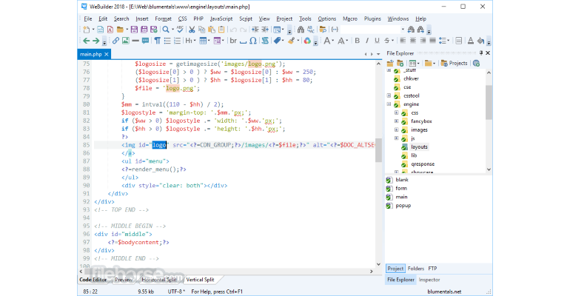Image resolution: width=570 pixels, height=296 pixels.
Task: Click the Insert image icon
Action: 125,41
